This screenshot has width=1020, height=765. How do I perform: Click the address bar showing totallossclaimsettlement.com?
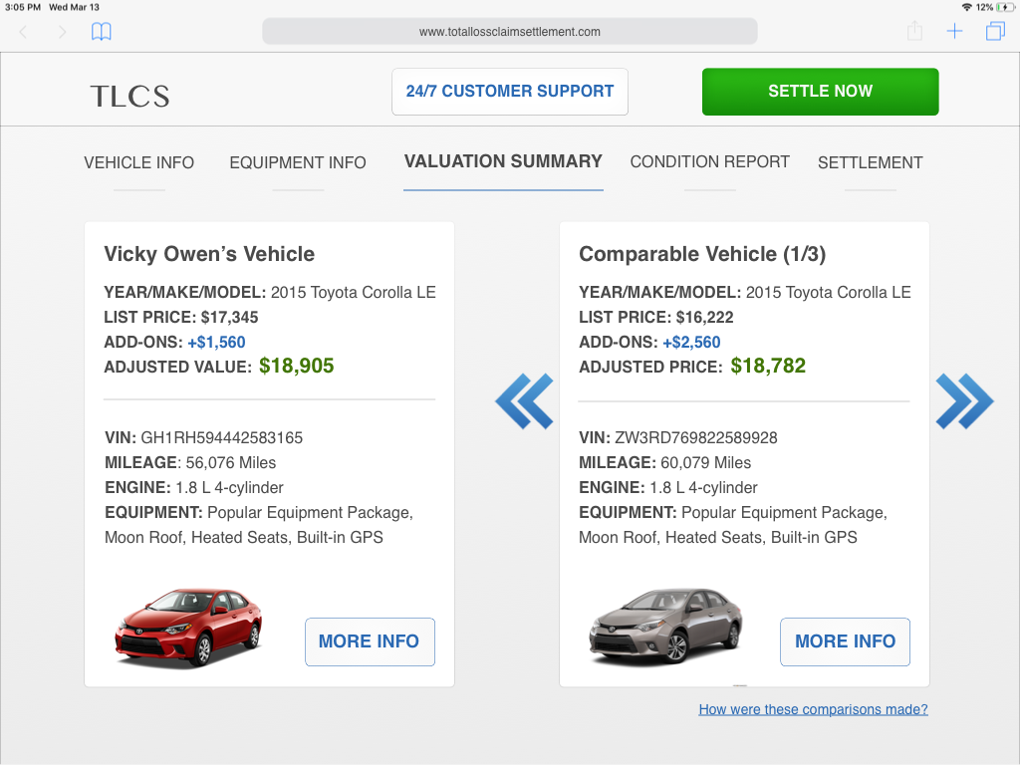[x=509, y=31]
